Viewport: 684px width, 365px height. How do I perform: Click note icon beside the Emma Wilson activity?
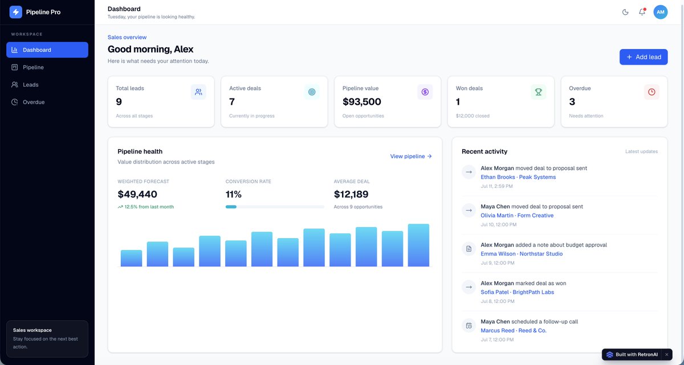[x=469, y=249]
